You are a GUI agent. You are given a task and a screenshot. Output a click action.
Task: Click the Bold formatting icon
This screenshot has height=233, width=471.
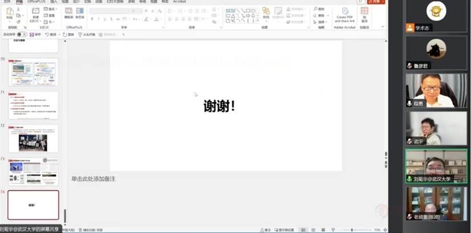(x=91, y=19)
